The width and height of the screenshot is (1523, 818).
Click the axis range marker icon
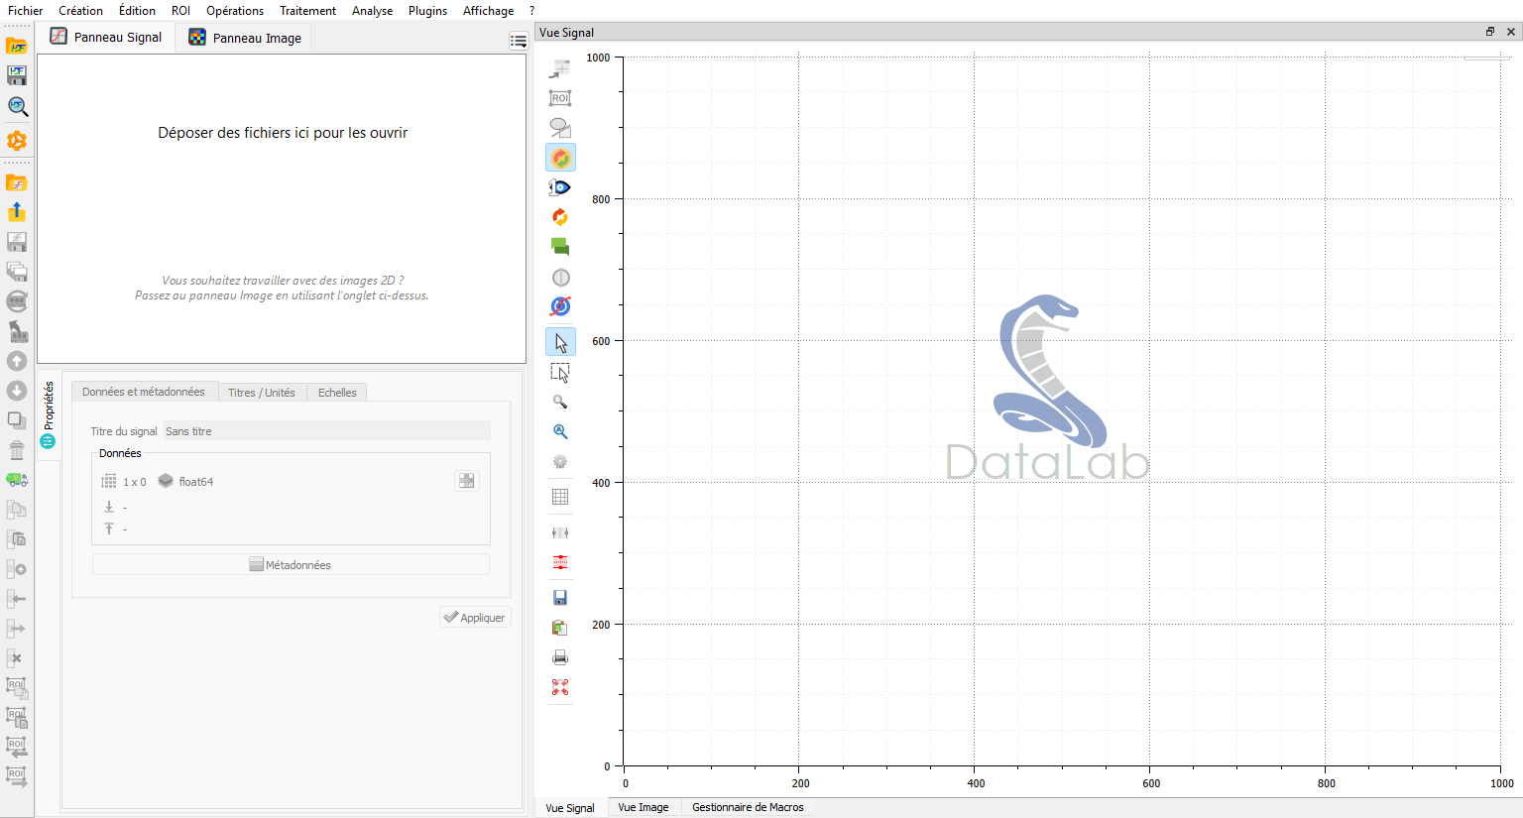coord(560,532)
